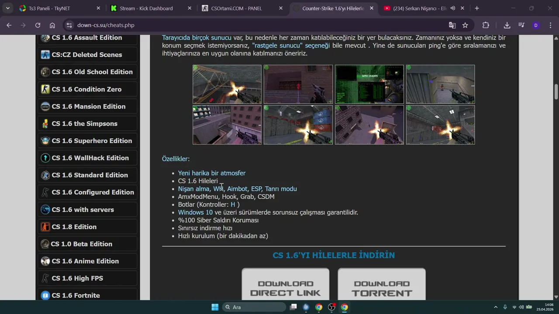
Task: Open green matrix-style screenshot thumbnail
Action: pos(369,84)
